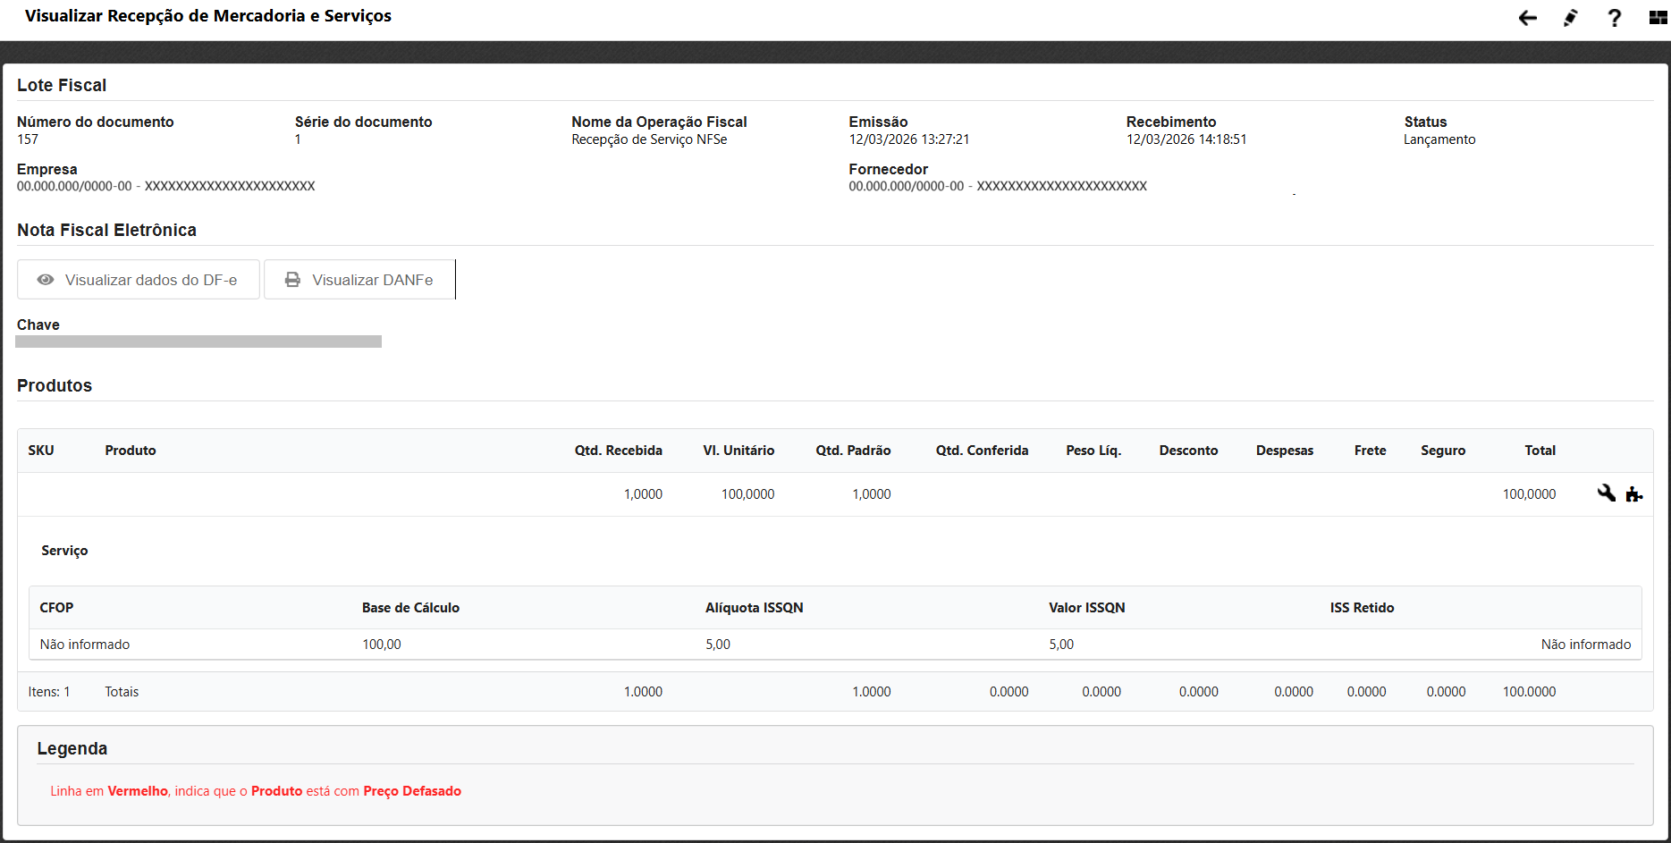Click the SKU column header
1671x843 pixels.
coord(41,451)
